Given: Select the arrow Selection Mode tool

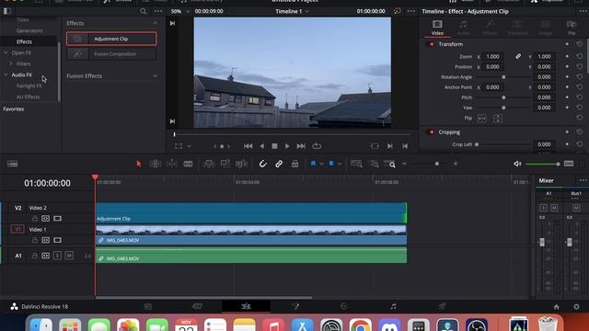Looking at the screenshot, I should (139, 164).
